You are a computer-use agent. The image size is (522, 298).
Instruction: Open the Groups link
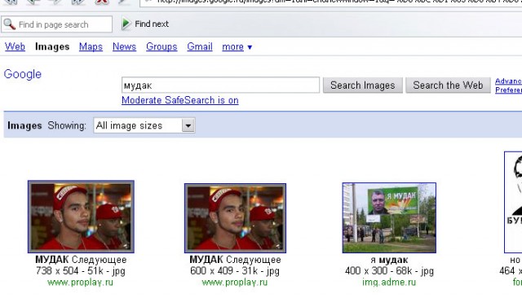pos(161,47)
